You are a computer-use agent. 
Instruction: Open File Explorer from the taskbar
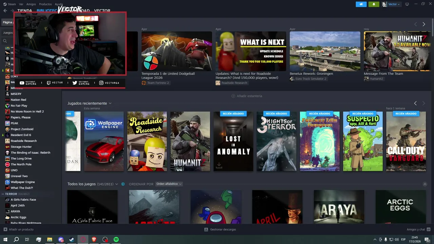(50, 240)
